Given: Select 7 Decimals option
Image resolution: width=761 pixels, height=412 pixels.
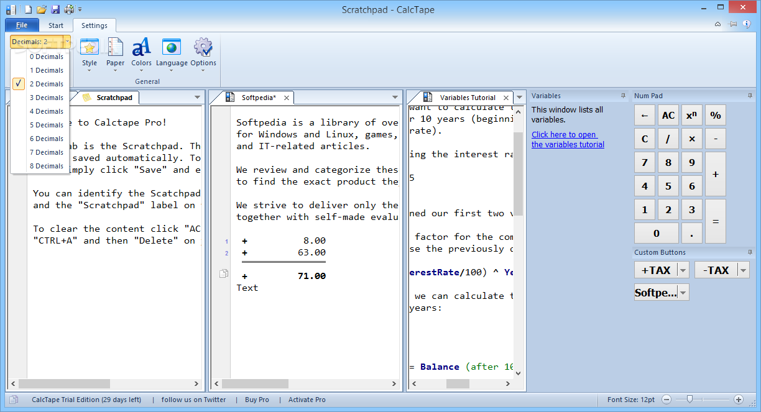Looking at the screenshot, I should [x=40, y=152].
